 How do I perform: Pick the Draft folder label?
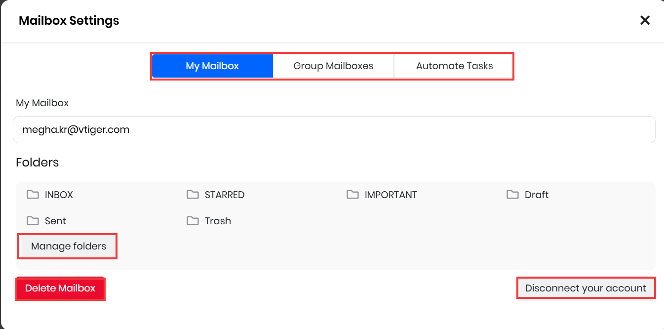537,195
